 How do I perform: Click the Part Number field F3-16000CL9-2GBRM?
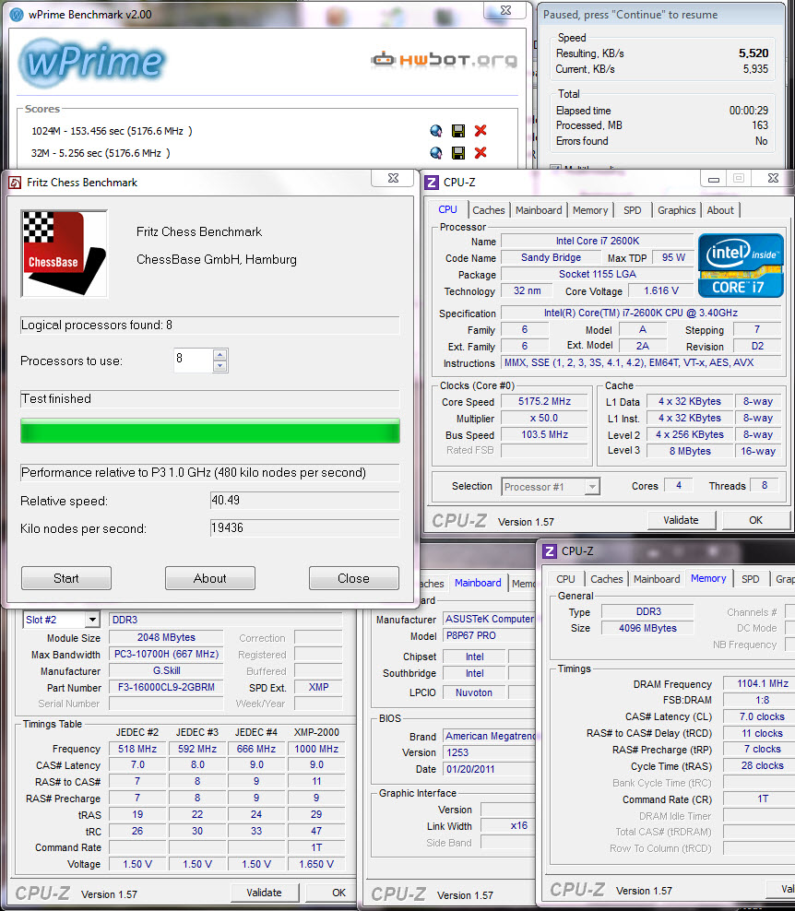(x=166, y=687)
